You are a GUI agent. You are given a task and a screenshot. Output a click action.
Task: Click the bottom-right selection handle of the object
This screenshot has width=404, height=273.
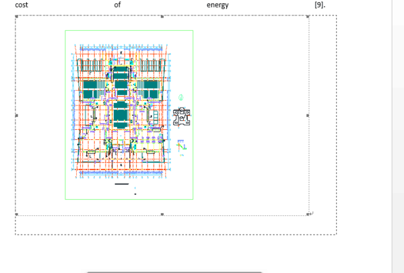[308, 214]
